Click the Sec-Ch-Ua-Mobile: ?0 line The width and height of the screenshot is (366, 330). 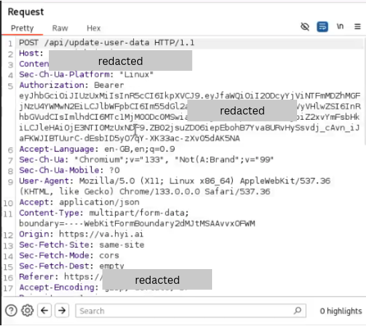pyautogui.click(x=70, y=170)
